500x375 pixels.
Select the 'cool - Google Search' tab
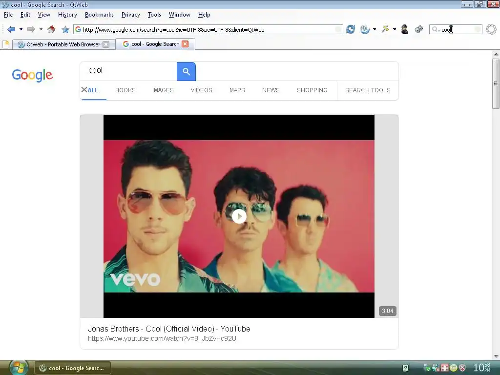pyautogui.click(x=156, y=44)
